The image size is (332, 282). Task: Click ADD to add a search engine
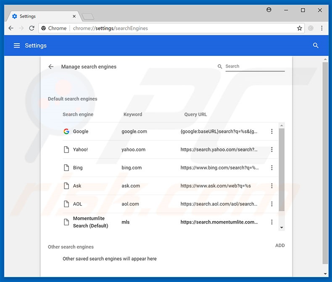[x=280, y=245]
